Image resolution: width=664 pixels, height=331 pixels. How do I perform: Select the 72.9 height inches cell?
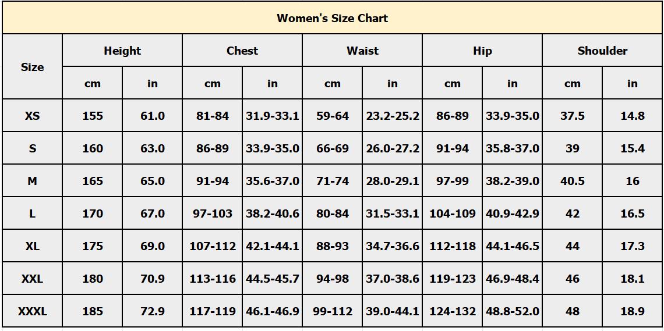point(153,311)
